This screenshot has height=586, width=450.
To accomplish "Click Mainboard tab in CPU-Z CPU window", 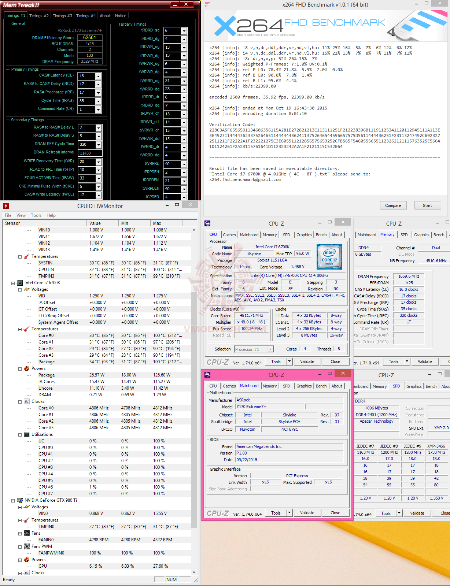I will point(249,235).
